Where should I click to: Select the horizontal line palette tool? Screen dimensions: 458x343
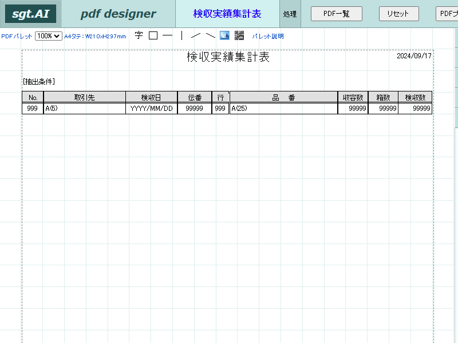(x=167, y=35)
